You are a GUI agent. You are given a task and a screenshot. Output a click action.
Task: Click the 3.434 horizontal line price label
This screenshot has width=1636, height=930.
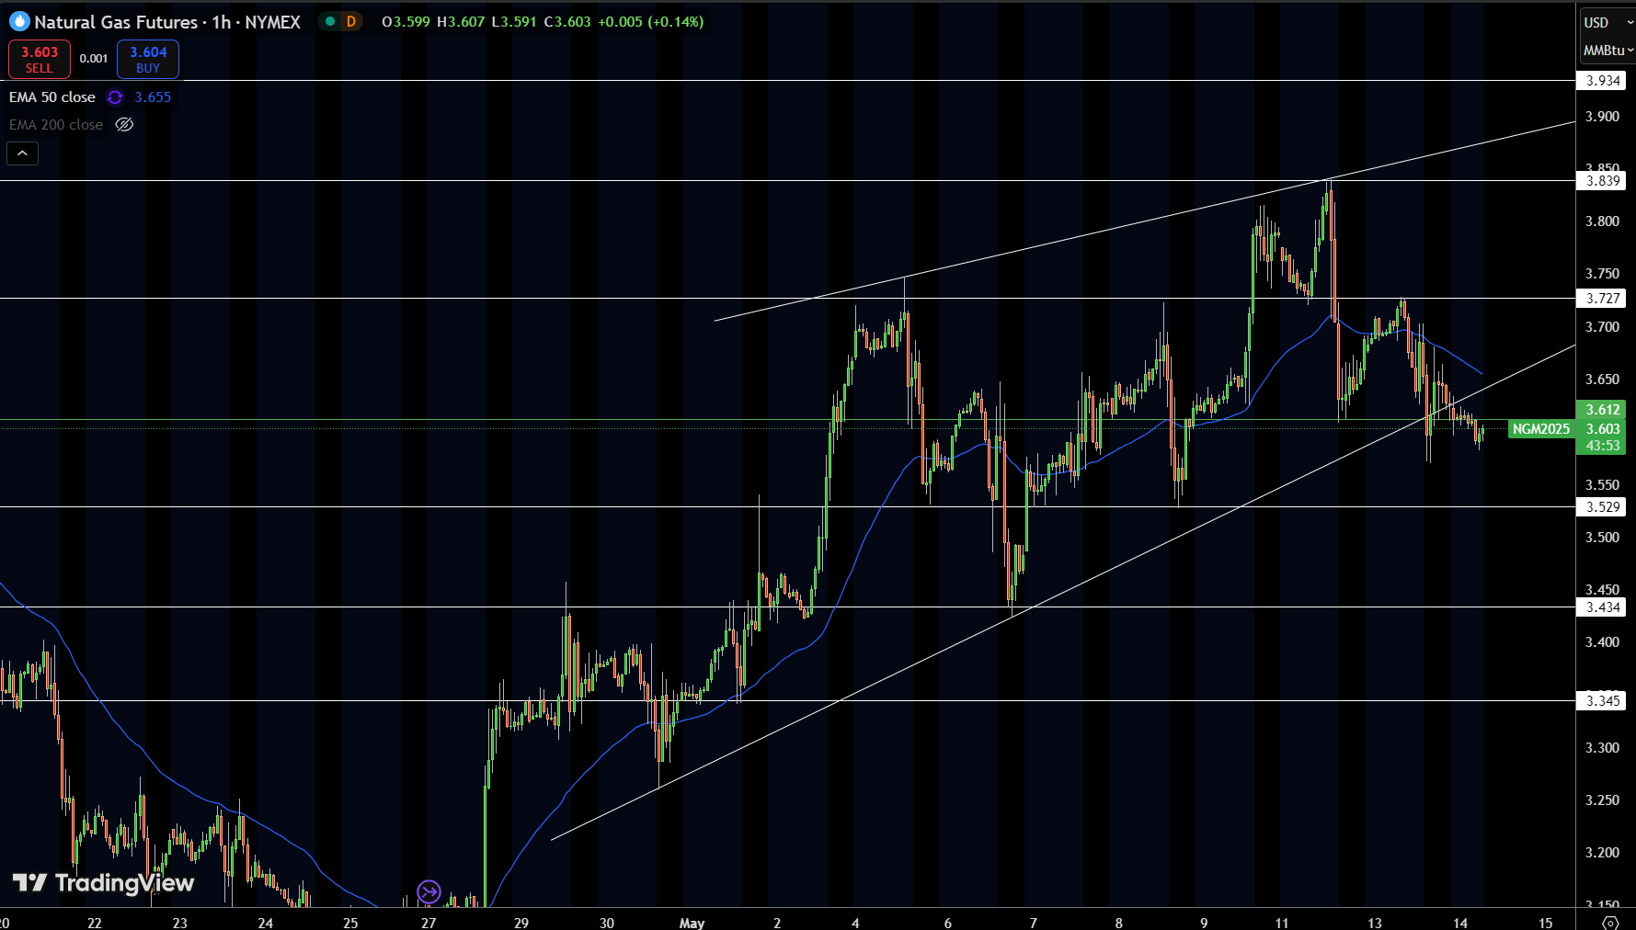[1603, 607]
